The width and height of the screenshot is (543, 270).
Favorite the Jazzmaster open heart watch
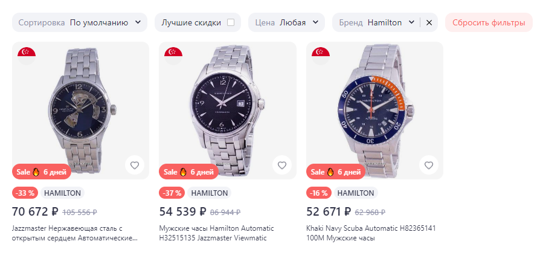(x=135, y=165)
